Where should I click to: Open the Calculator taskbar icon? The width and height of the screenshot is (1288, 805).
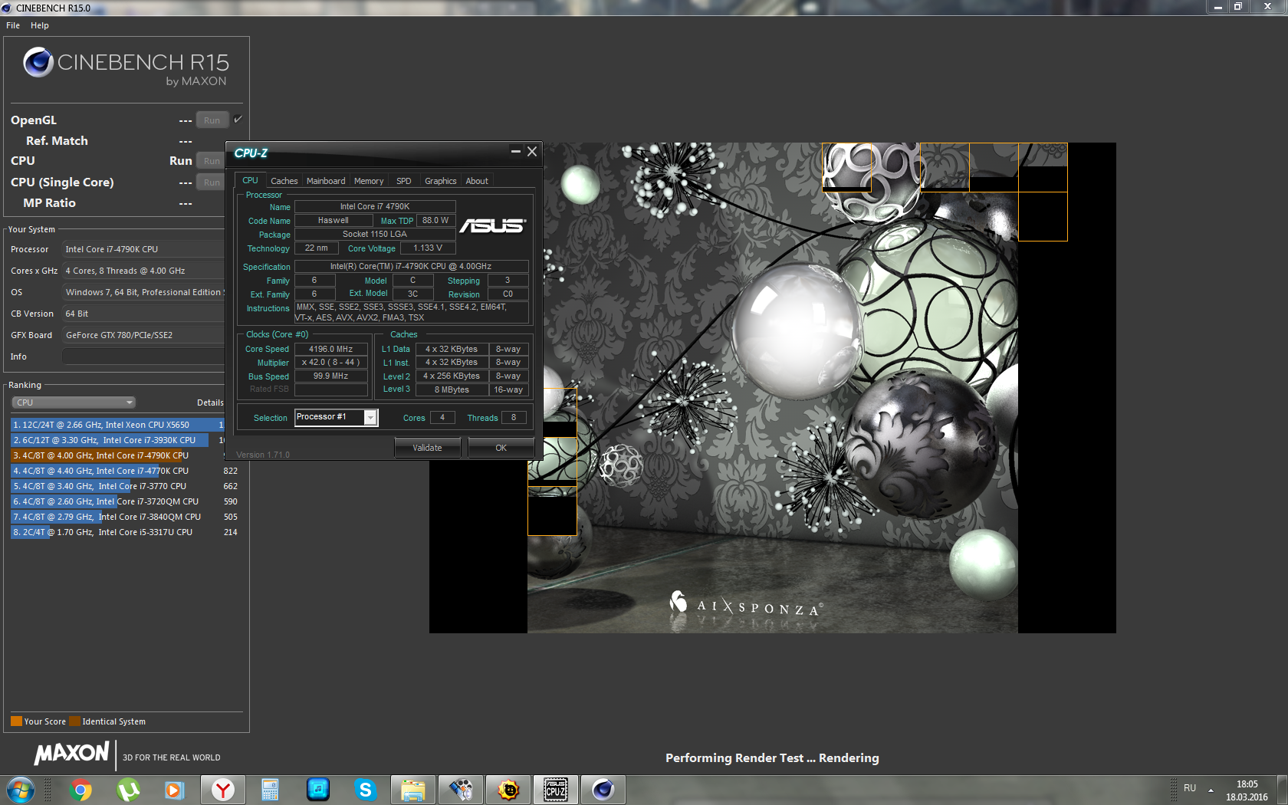click(270, 790)
